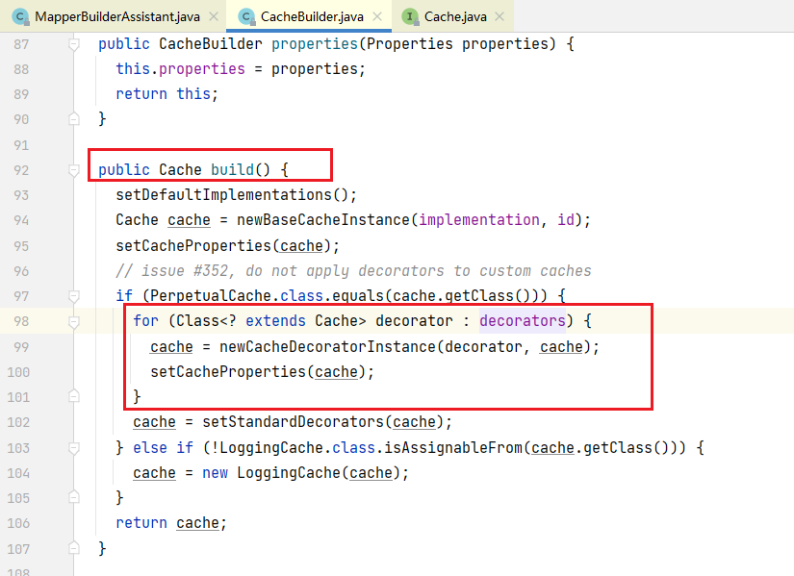This screenshot has height=576, width=794.
Task: Close the Cache.java tab
Action: coord(499,16)
